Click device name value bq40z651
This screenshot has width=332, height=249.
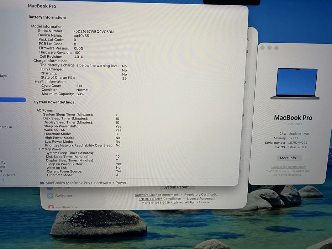click(x=82, y=36)
